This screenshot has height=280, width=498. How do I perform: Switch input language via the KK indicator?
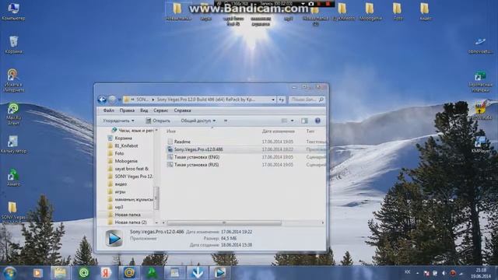(x=408, y=272)
